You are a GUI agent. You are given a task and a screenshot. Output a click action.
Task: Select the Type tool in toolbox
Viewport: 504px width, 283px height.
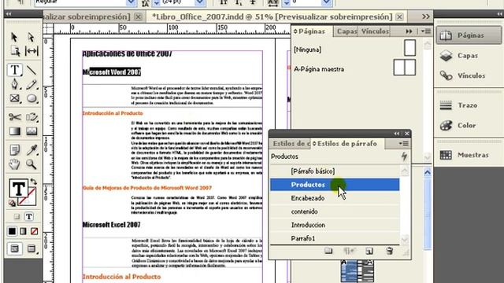[x=15, y=70]
